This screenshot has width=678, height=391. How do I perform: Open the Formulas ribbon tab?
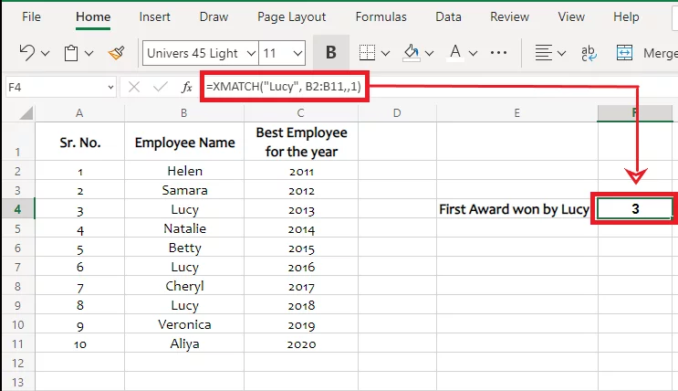pyautogui.click(x=381, y=16)
